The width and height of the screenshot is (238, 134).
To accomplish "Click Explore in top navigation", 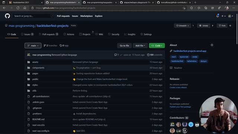I will (x=99, y=16).
